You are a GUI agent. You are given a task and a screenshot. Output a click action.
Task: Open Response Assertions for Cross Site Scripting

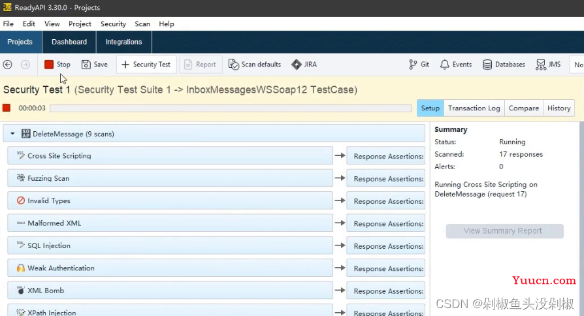tap(386, 156)
